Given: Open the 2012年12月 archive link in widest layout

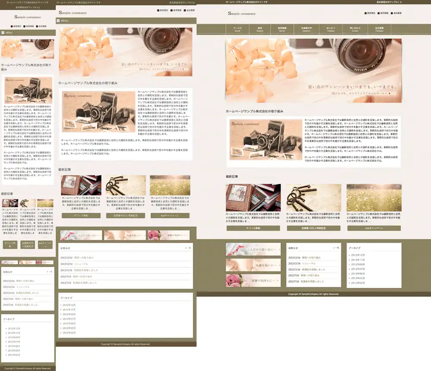Looking at the screenshot, I should (x=358, y=255).
